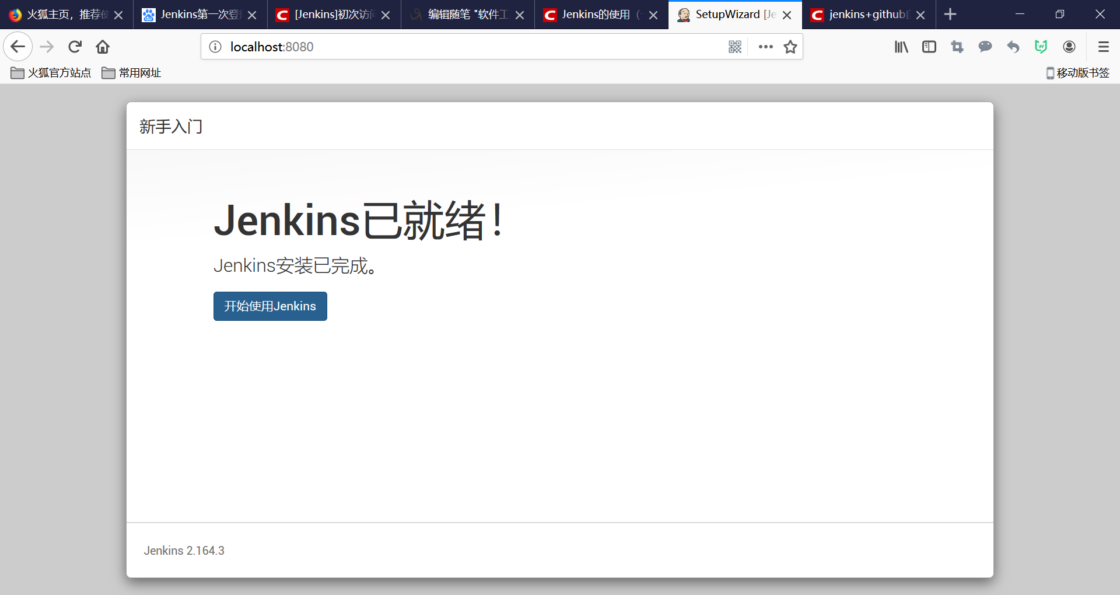This screenshot has width=1120, height=595.
Task: Reload the current page
Action: tap(75, 47)
